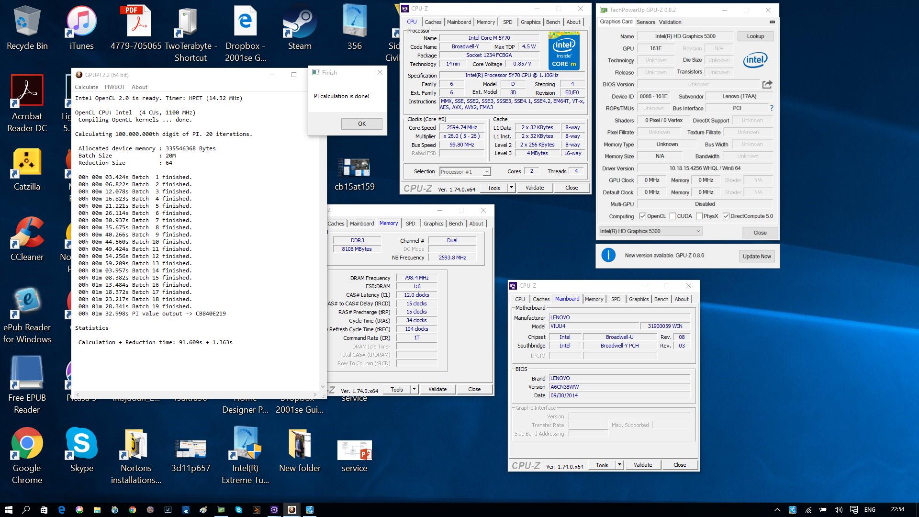919x517 pixels.
Task: Toggle the DirectCompute 5.0 checkbox
Action: click(x=726, y=216)
